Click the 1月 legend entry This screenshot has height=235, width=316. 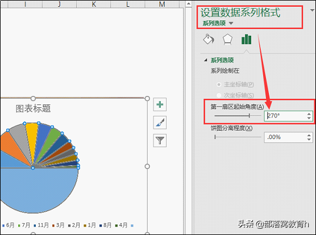click(x=90, y=225)
